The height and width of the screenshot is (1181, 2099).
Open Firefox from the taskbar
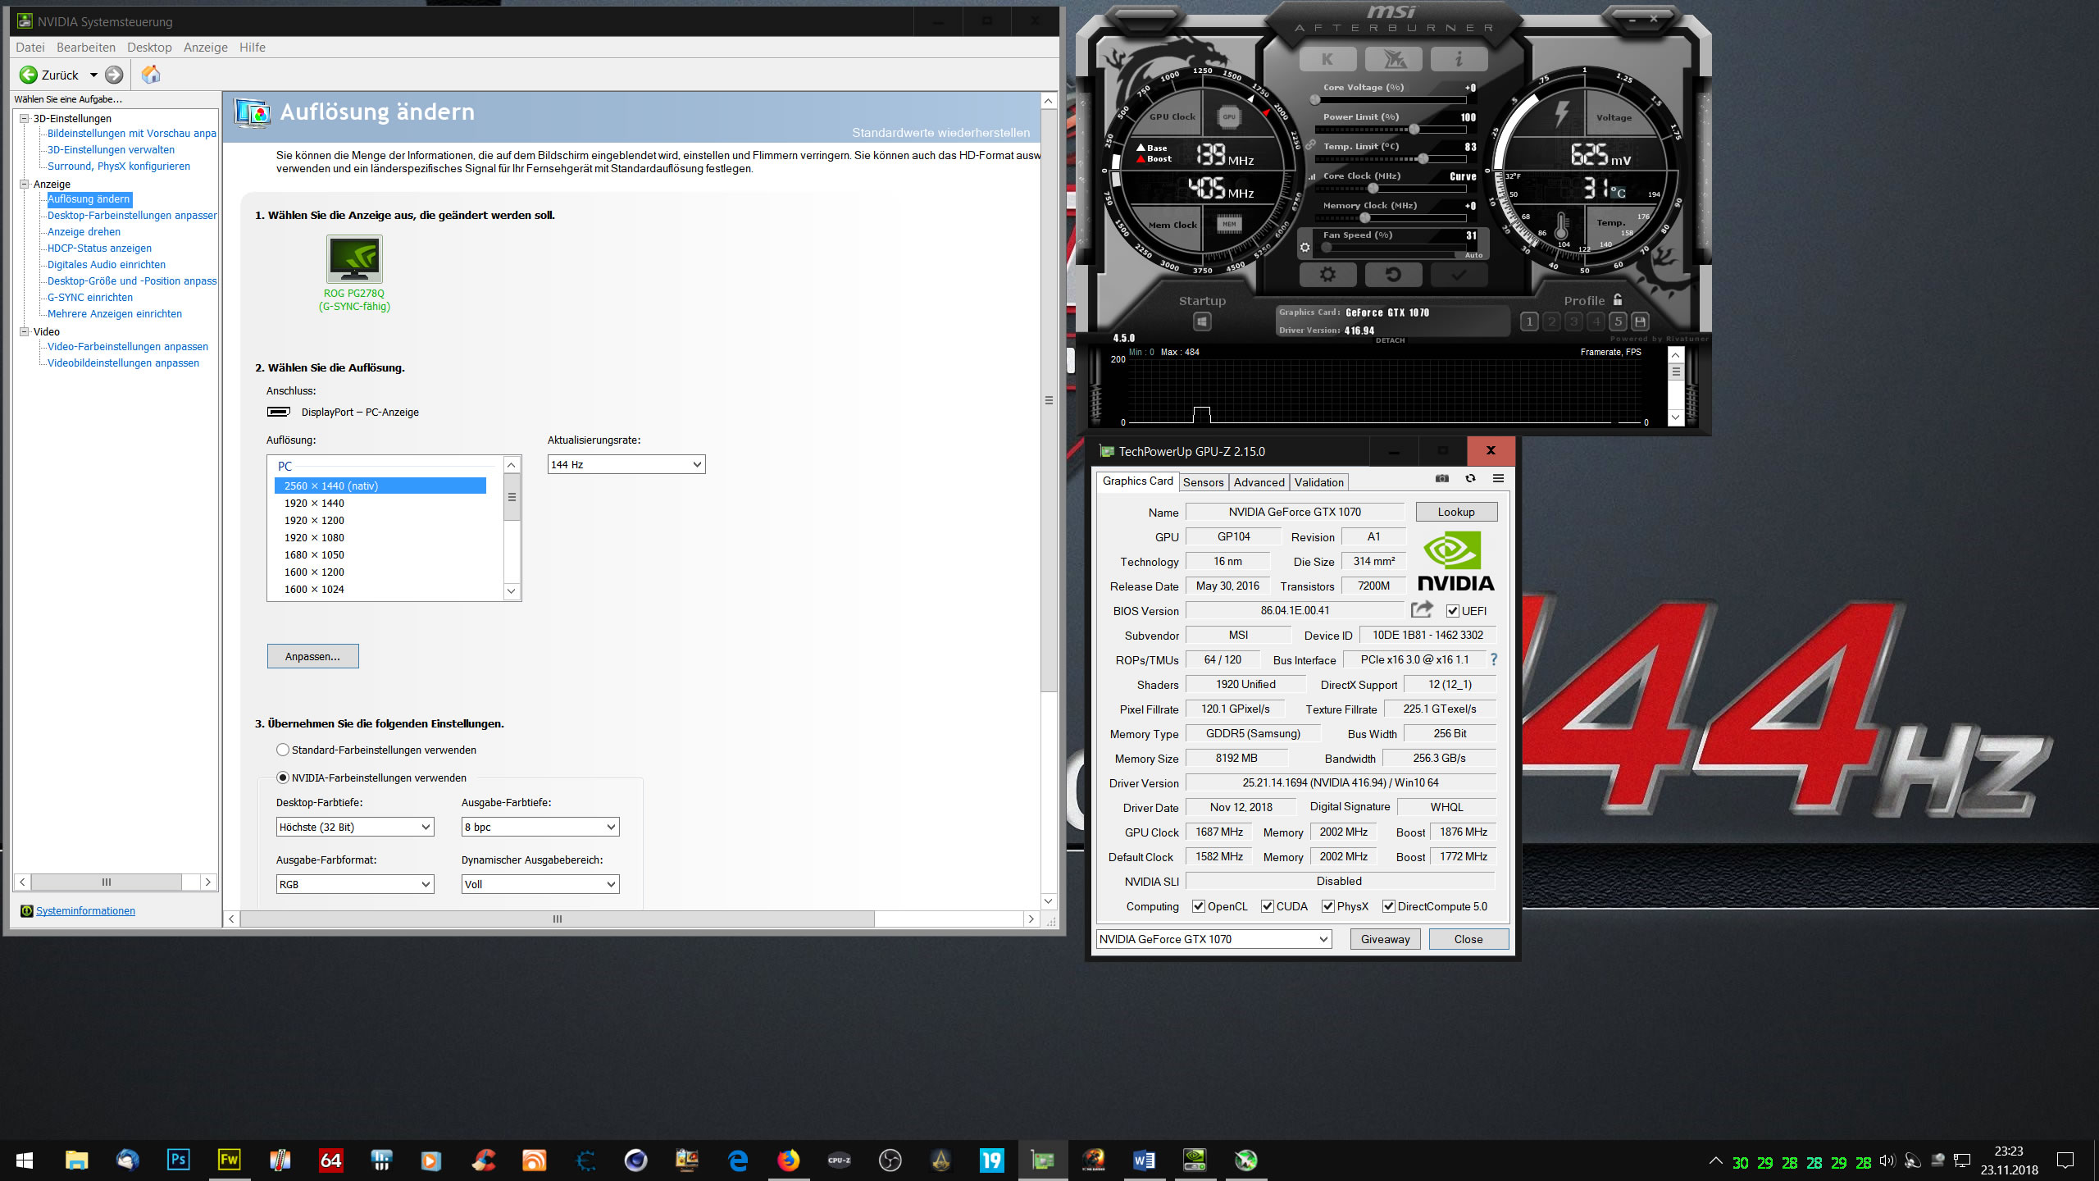788,1160
